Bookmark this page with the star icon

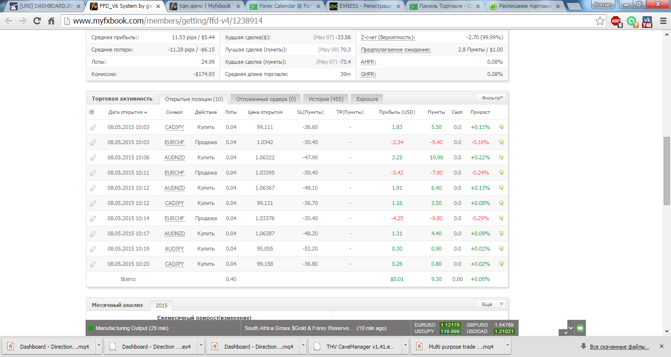pos(600,21)
